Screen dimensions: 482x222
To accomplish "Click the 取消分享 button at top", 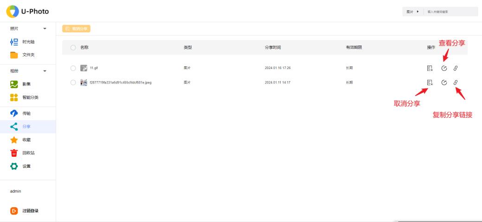I will tap(77, 29).
